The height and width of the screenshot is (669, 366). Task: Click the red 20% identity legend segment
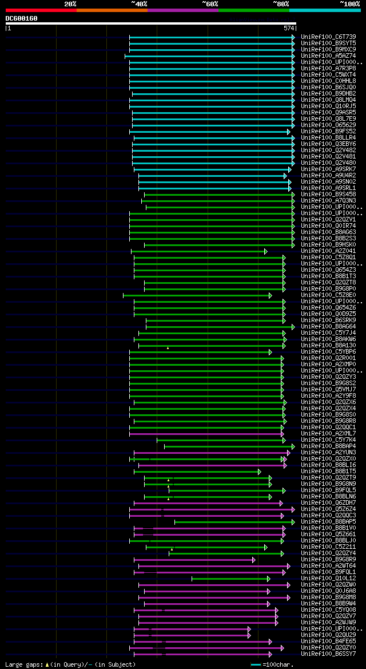[x=41, y=10]
